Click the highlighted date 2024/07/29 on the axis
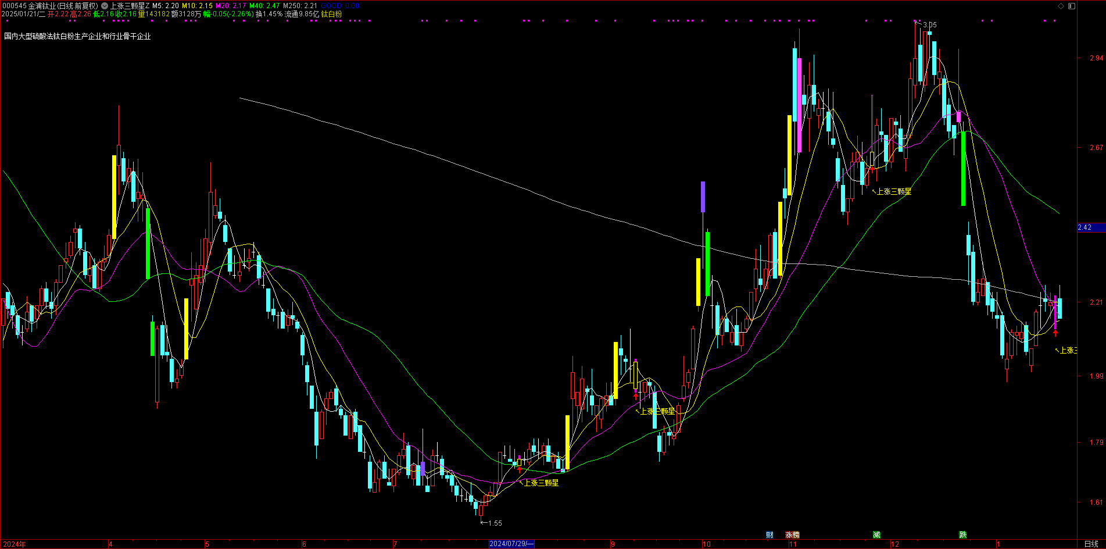The height and width of the screenshot is (549, 1106). [511, 544]
